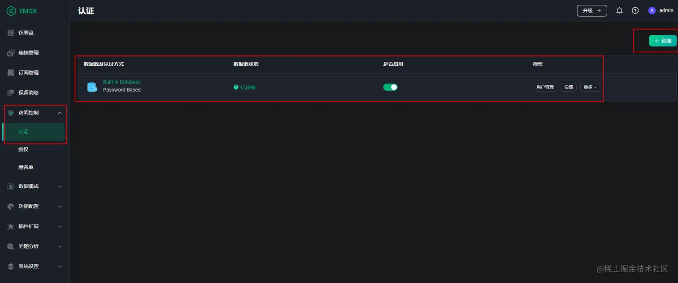Collapse the 访问控制 menu chevron

[x=60, y=113]
